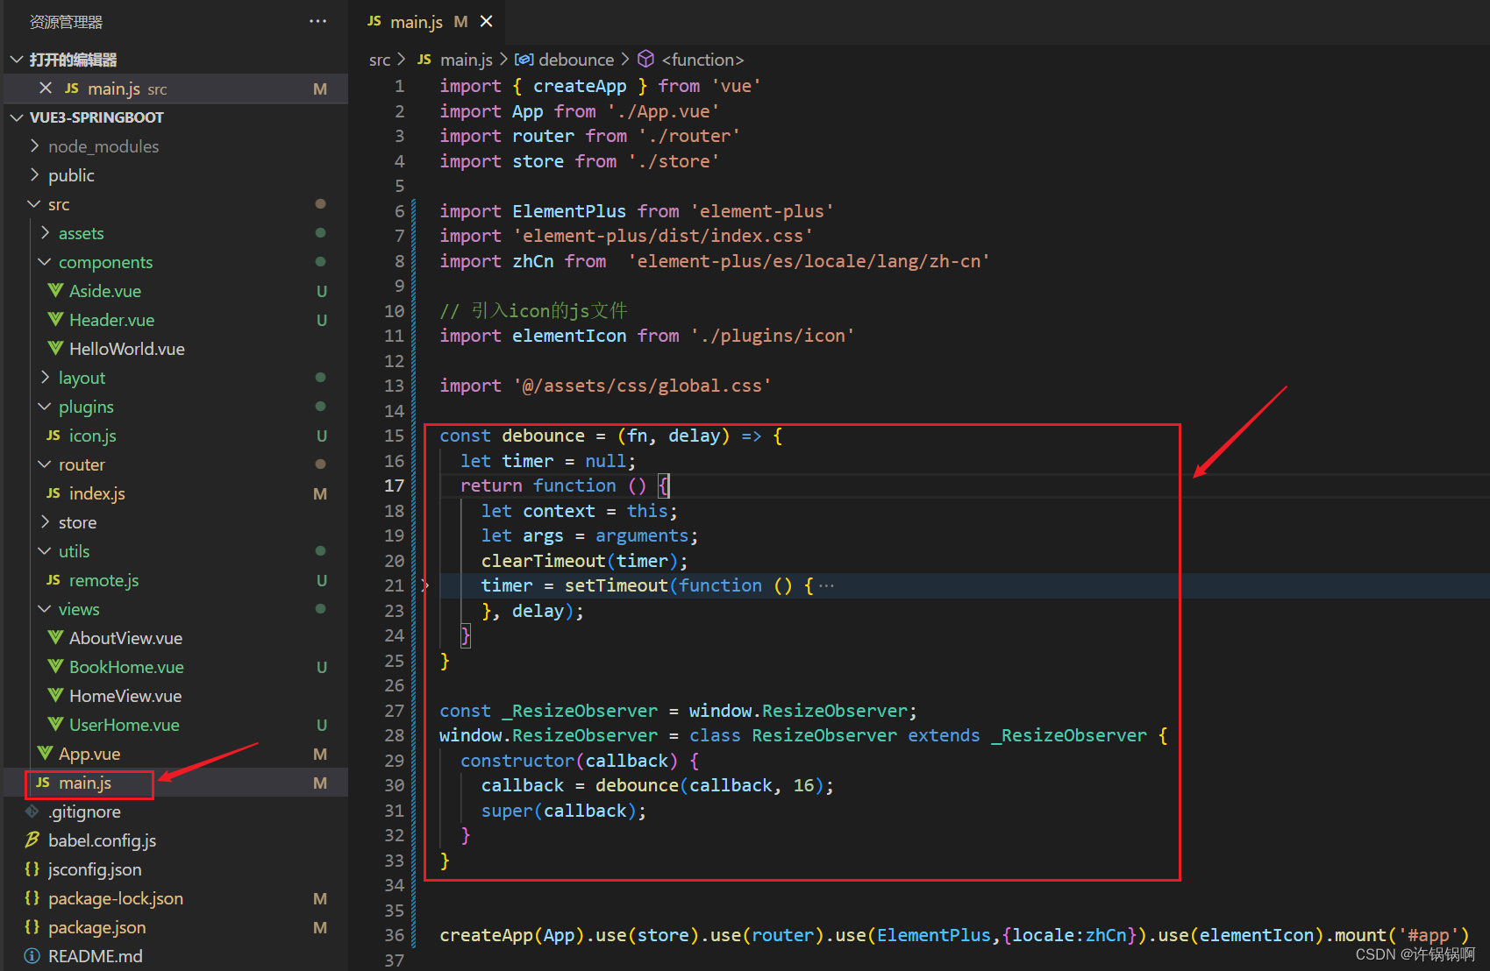
Task: Click the JS icon beside index.js
Action: coord(53,493)
